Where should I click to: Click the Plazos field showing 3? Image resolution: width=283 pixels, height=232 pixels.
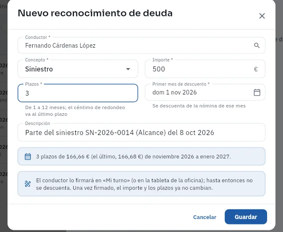78,93
